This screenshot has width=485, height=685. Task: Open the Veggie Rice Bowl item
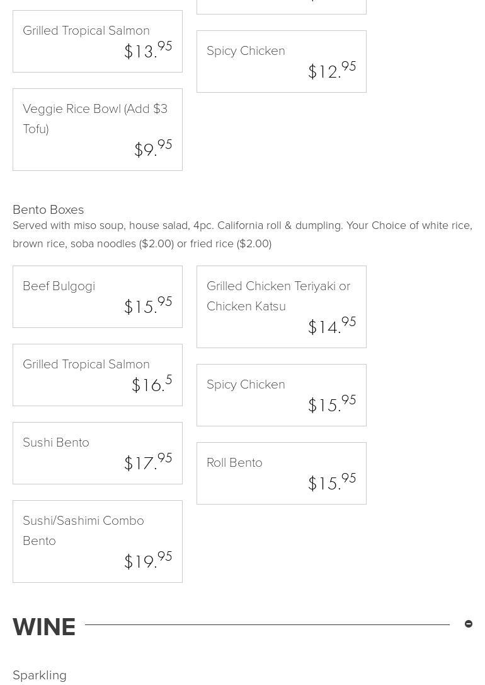pyautogui.click(x=98, y=129)
